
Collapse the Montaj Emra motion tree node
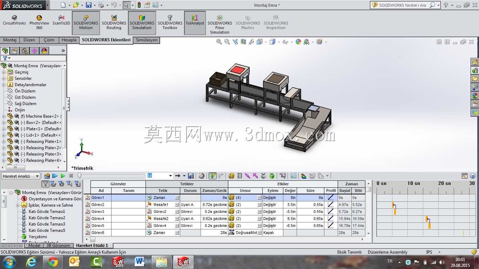11,193
